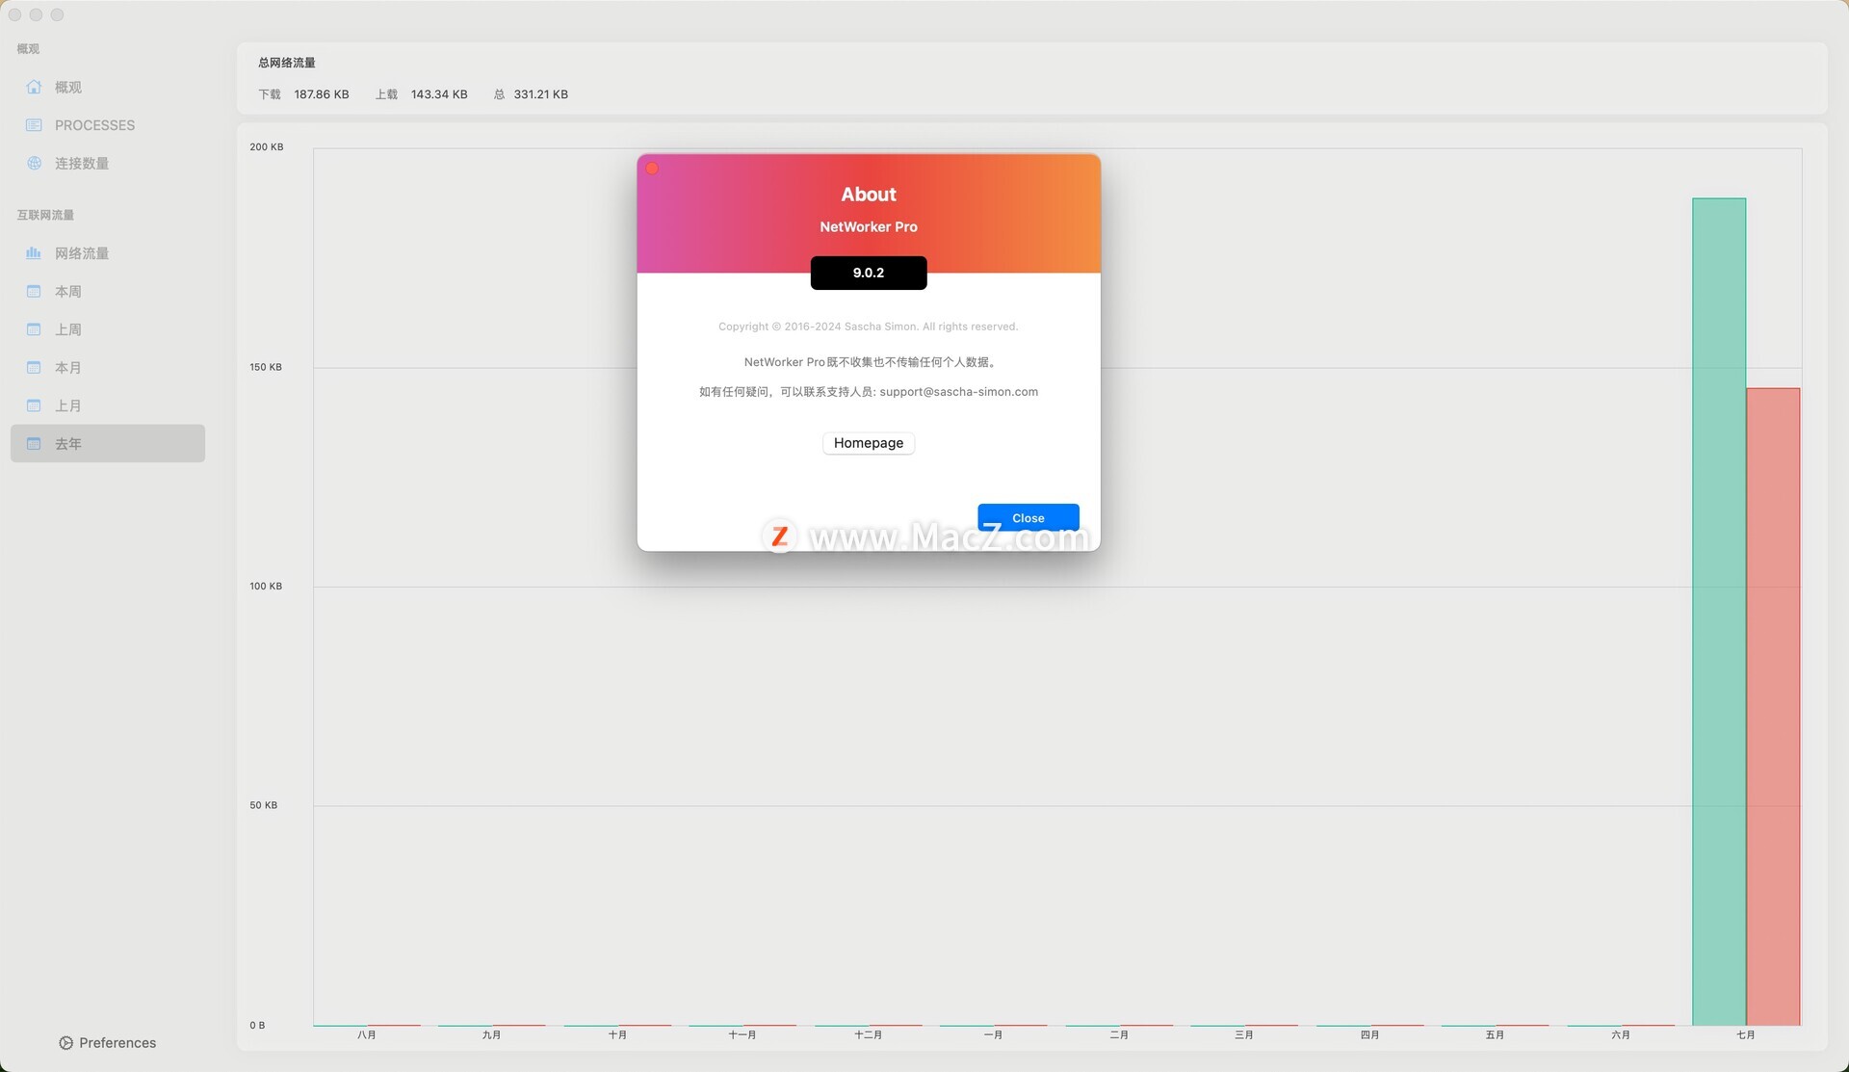1849x1072 pixels.
Task: Click the 143.34 KB upload value
Action: 439,94
